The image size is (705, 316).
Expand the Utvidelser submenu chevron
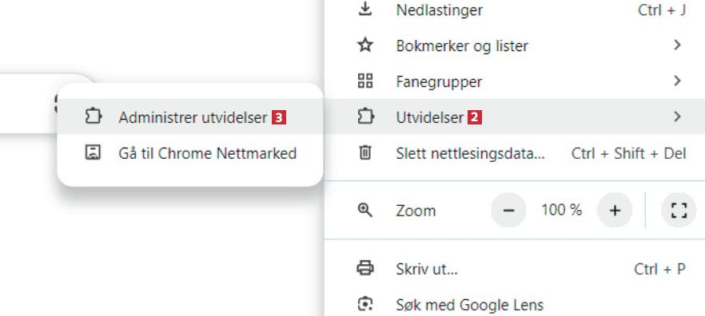pyautogui.click(x=678, y=117)
